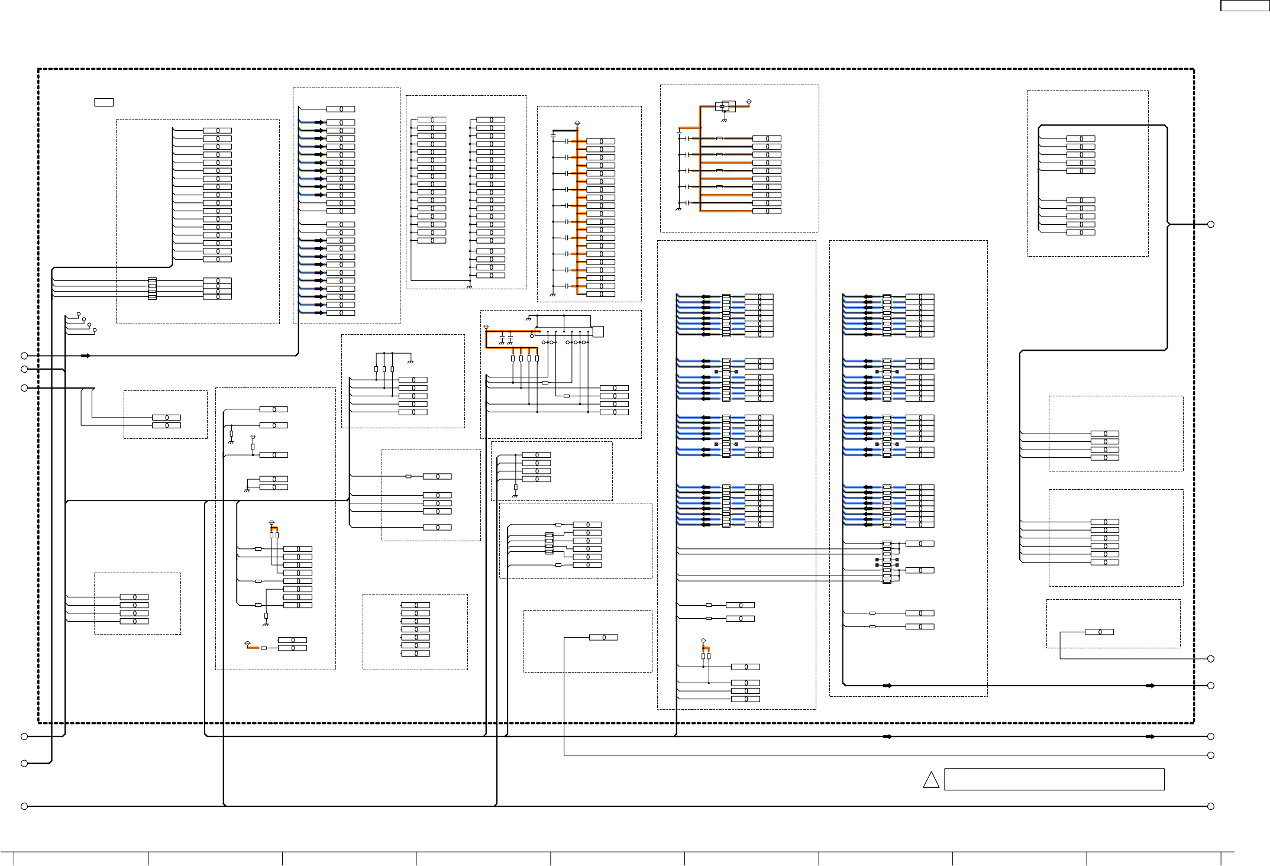Select the single pin in the bottom-right small block
The height and width of the screenshot is (866, 1270).
[1099, 632]
